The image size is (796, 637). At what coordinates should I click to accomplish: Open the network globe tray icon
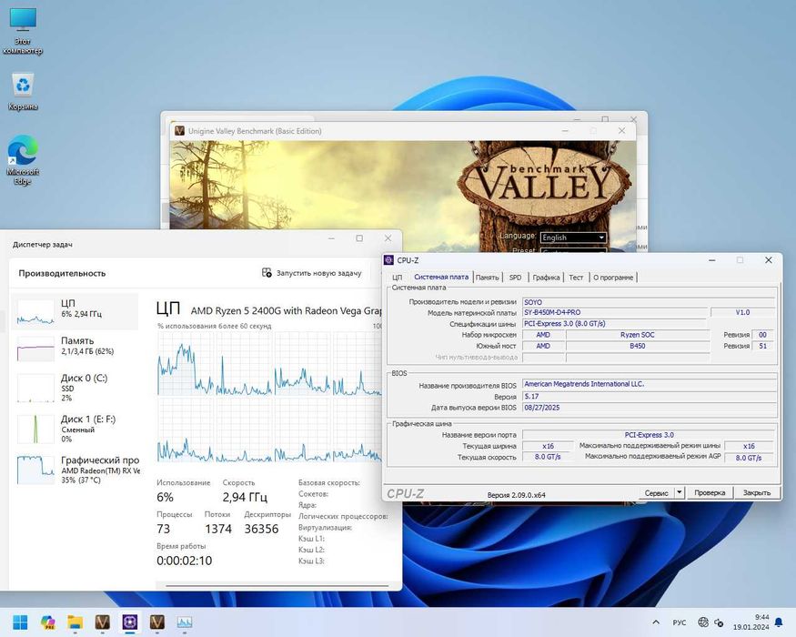(703, 622)
